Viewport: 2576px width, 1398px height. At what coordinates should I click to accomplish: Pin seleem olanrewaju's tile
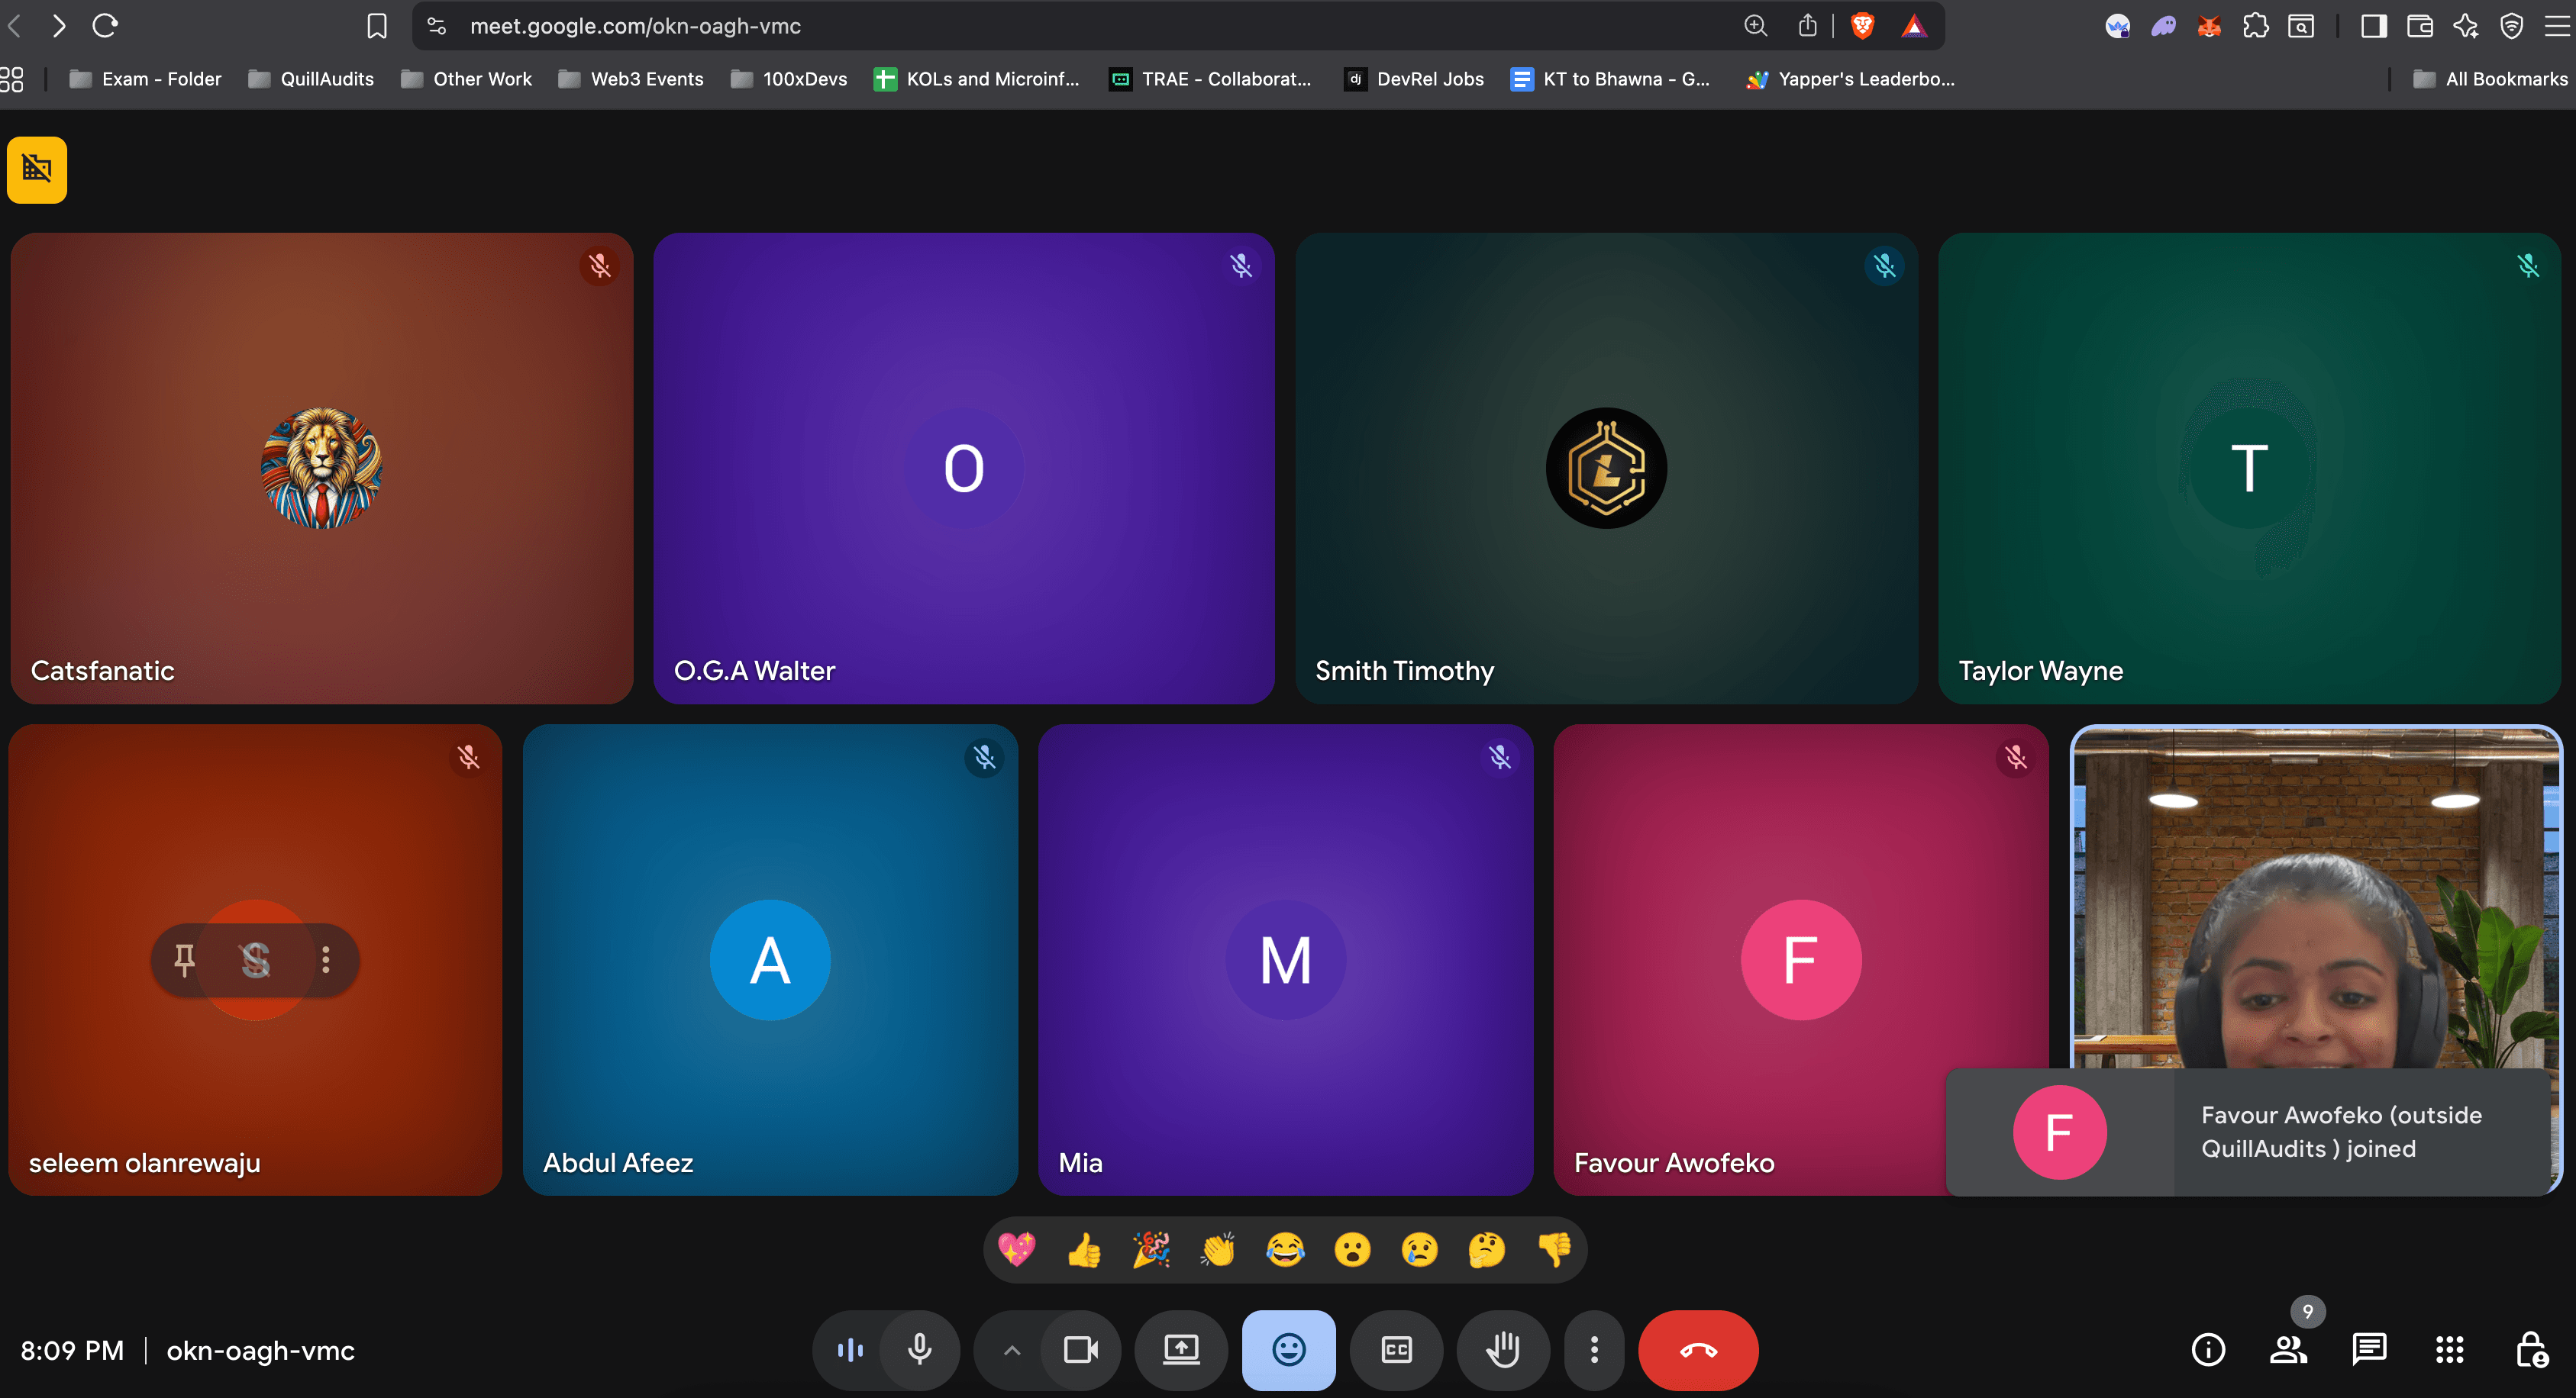click(184, 959)
